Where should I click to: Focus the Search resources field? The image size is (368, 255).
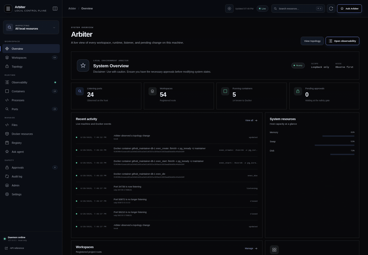point(298,9)
